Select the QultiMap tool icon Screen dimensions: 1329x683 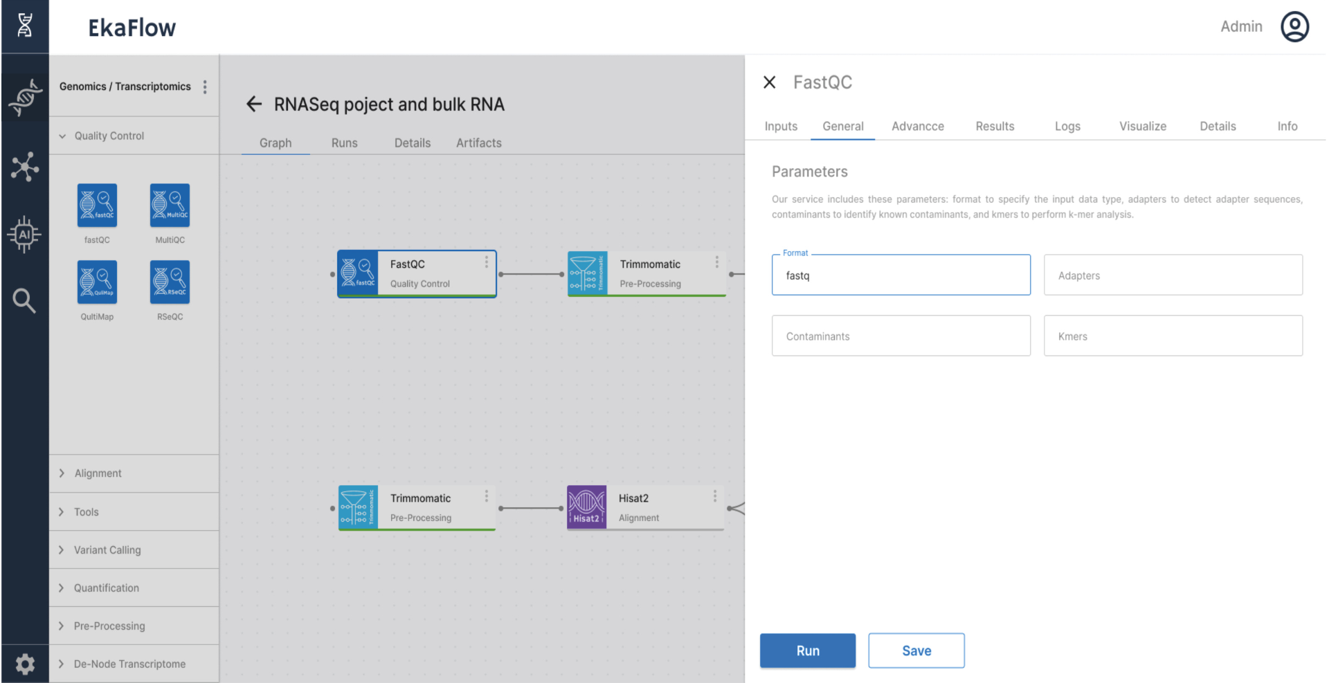click(x=97, y=282)
